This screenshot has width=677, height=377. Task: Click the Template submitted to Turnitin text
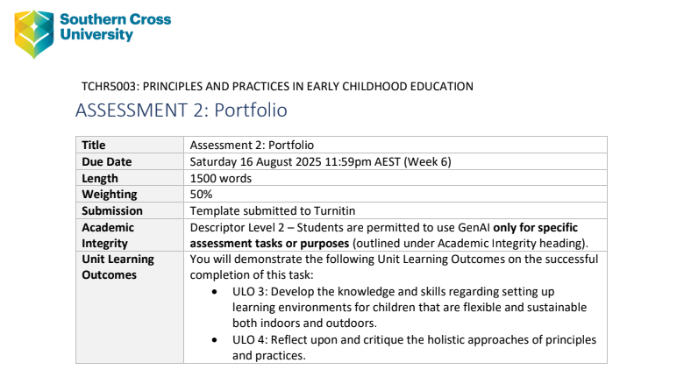click(x=272, y=210)
